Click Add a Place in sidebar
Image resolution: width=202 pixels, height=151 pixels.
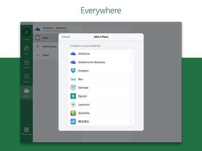46,46
